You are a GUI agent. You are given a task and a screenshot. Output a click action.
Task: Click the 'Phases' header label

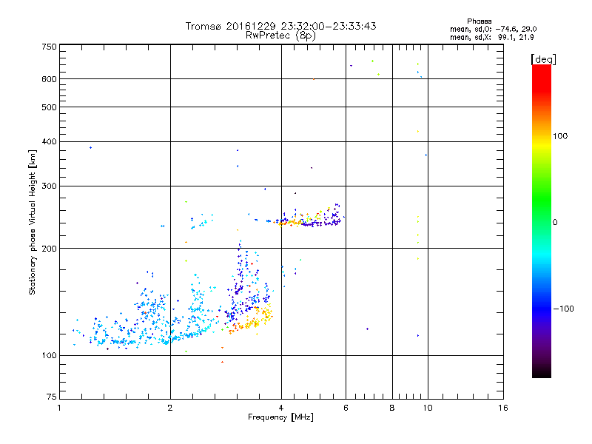(x=479, y=21)
